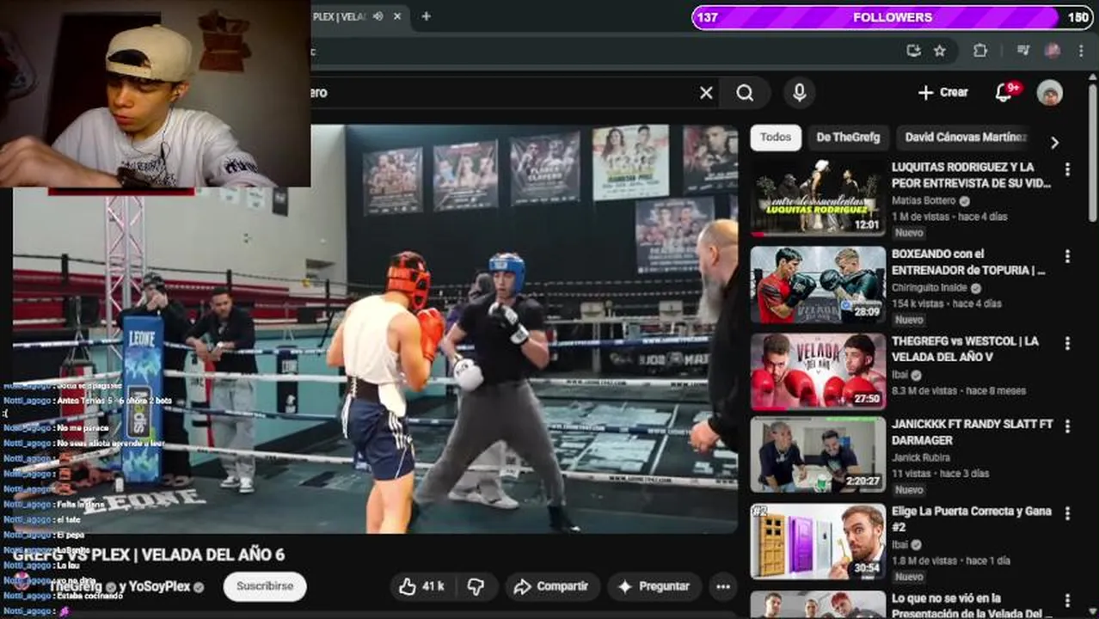Open options for Lo que no se vió video
This screenshot has width=1099, height=619.
click(x=1067, y=600)
